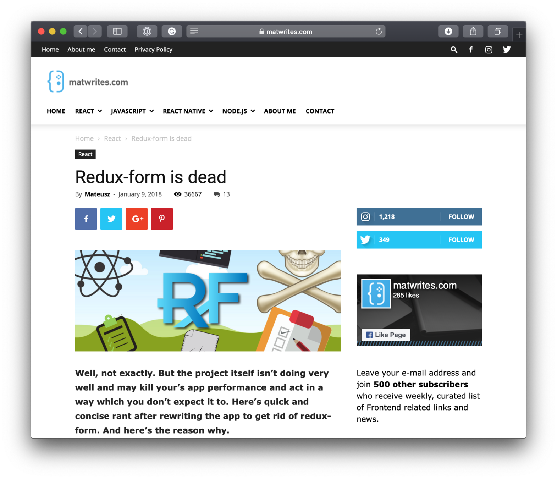Click the Redux-form is dead headline

point(150,177)
